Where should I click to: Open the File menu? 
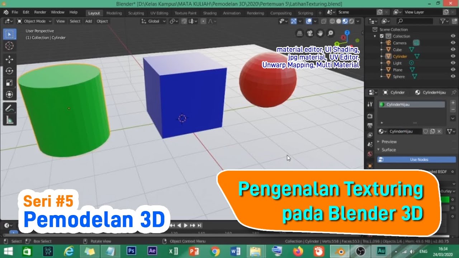(15, 12)
